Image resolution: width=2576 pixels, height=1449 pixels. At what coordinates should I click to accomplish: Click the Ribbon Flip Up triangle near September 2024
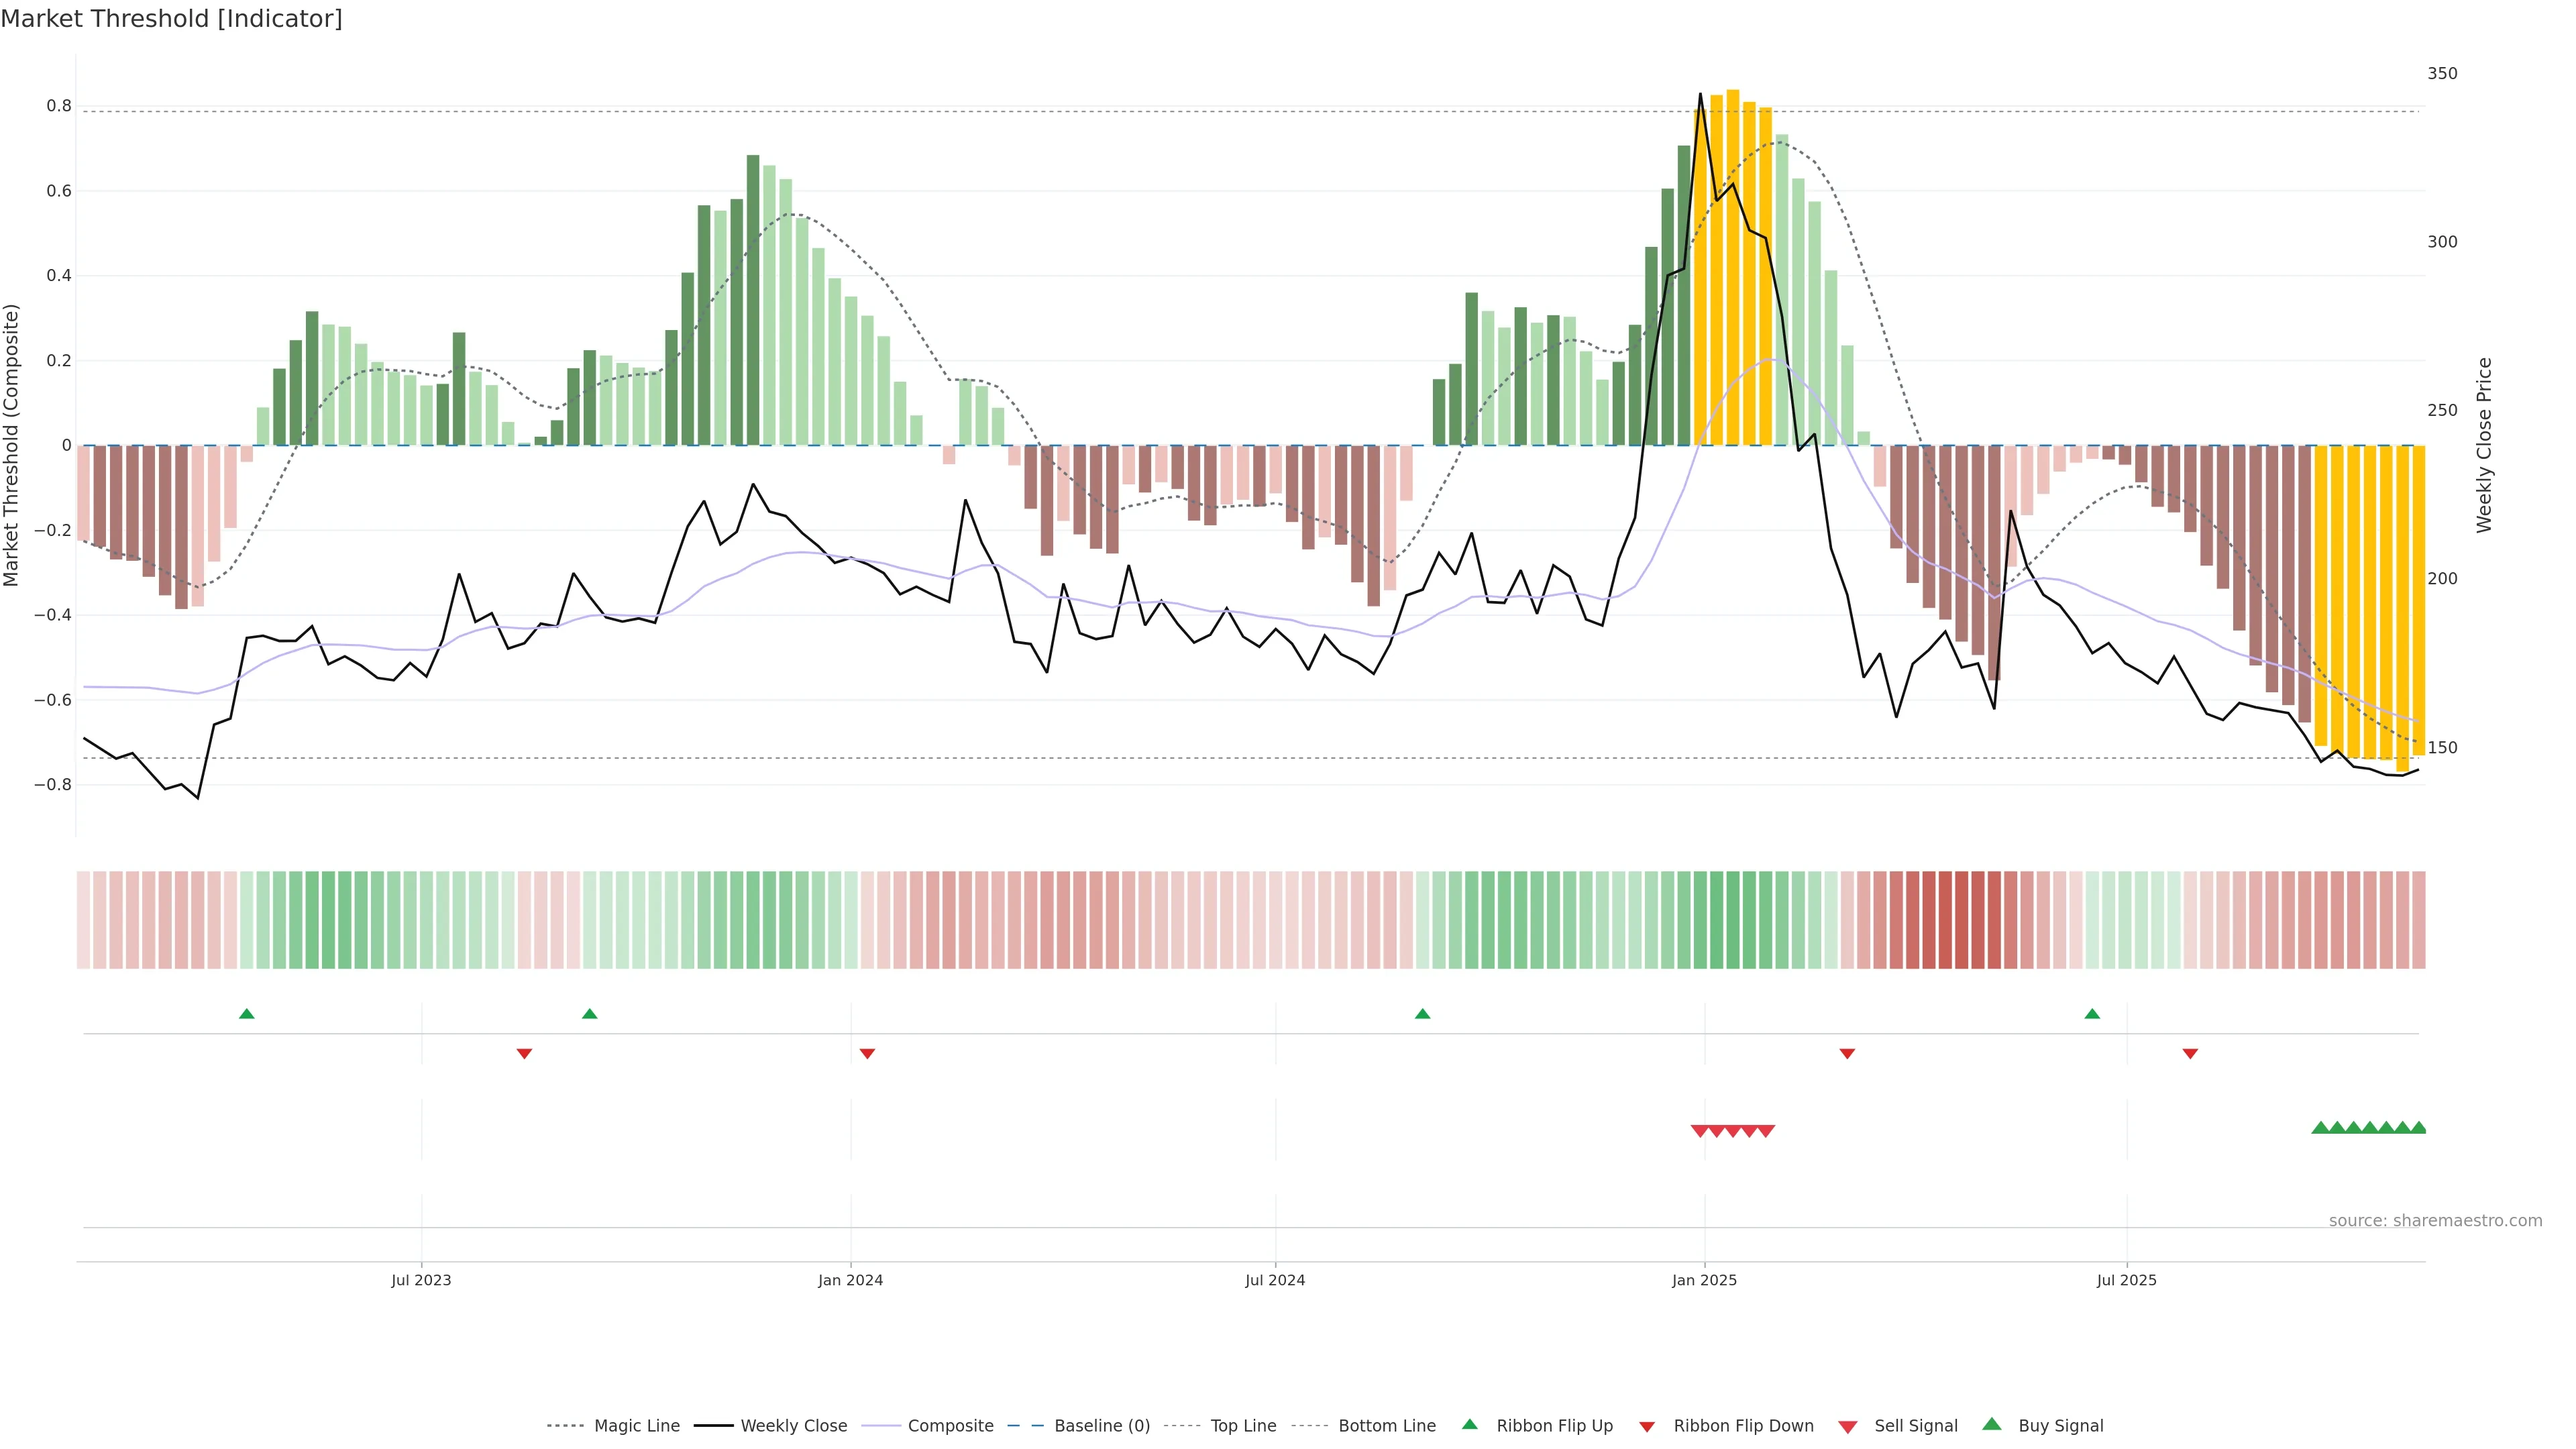[1422, 1014]
